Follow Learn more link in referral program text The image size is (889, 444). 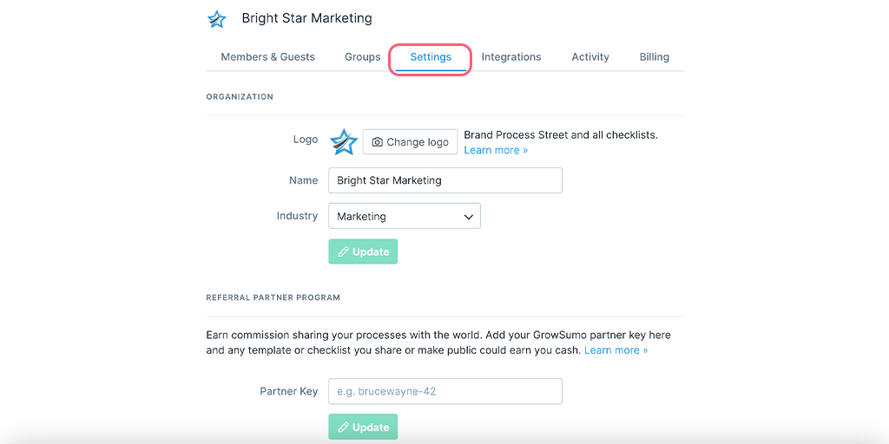[x=616, y=350]
